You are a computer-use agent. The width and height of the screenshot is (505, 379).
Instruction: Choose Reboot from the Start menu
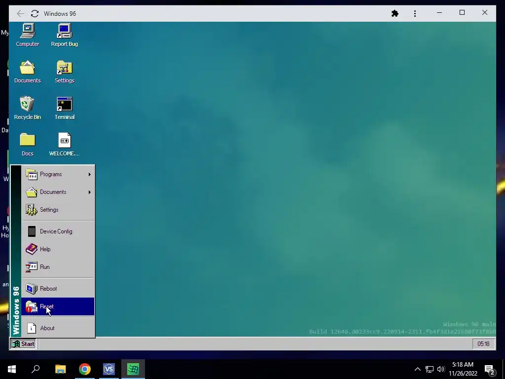58,289
